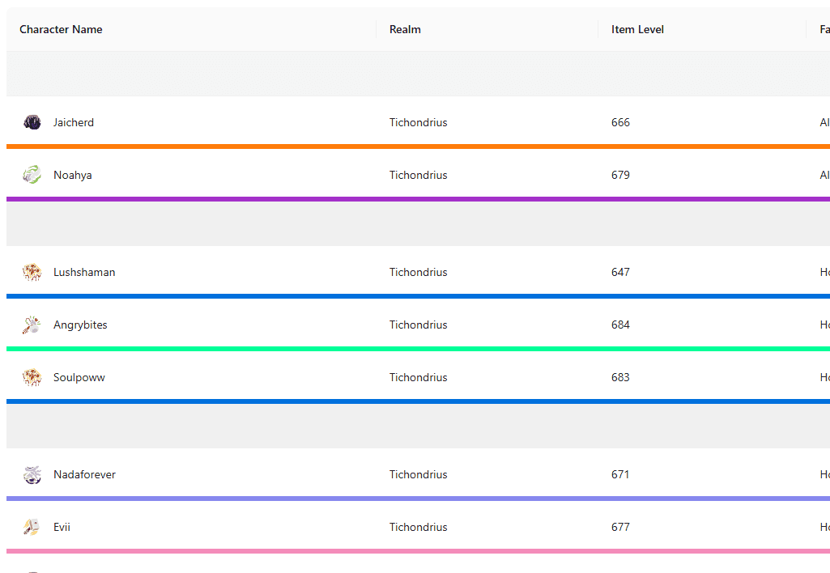Click Soulpoww's shaman class icon

[x=32, y=377]
